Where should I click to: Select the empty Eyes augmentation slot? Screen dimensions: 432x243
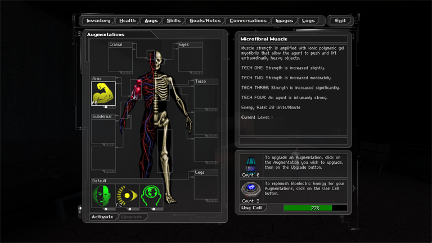190,60
